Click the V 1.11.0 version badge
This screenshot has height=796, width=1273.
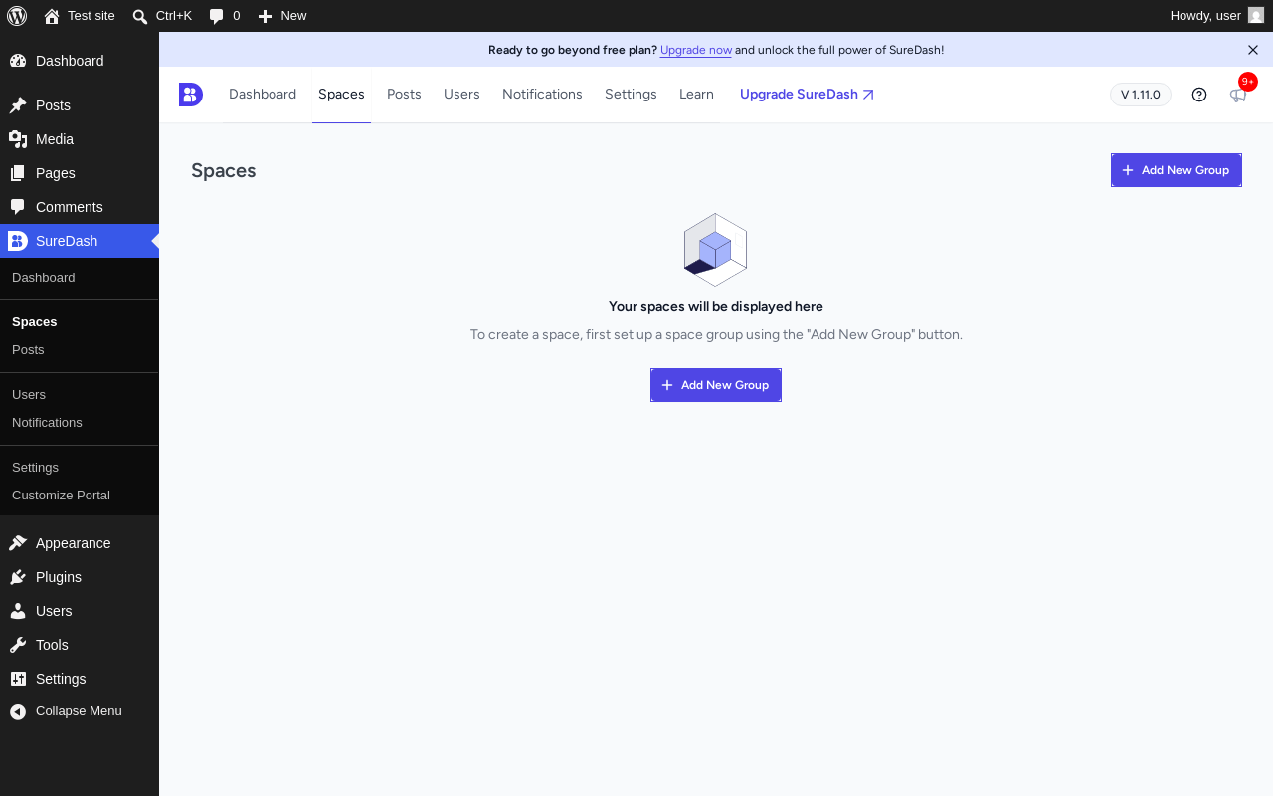click(1141, 95)
